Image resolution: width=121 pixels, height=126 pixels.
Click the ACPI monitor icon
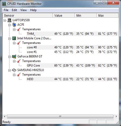[x=14, y=25]
